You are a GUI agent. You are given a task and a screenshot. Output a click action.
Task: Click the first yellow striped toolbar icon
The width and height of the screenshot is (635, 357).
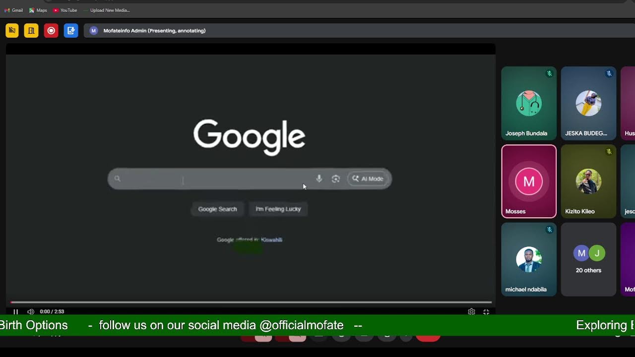(x=12, y=31)
